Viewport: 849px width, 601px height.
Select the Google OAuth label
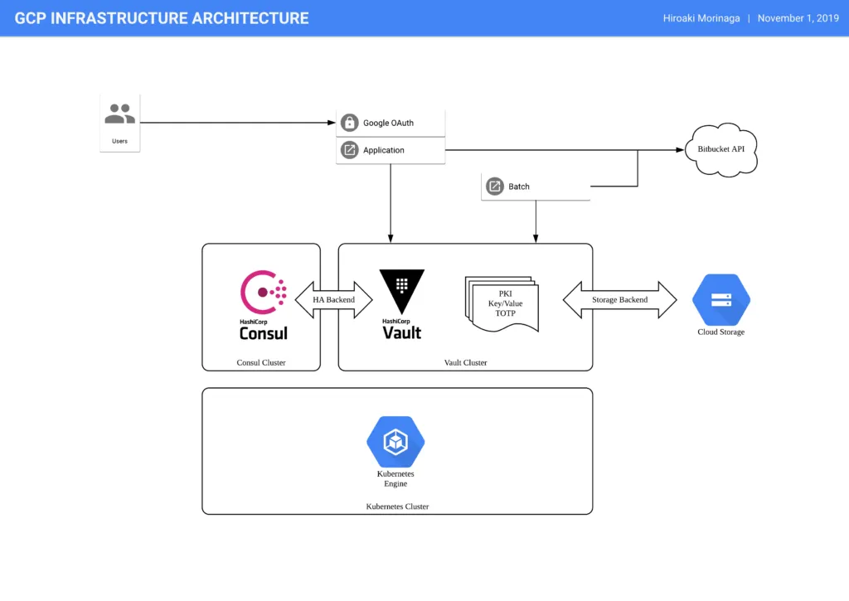click(x=388, y=123)
